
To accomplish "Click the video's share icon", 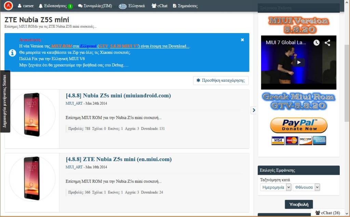I will click(327, 43).
